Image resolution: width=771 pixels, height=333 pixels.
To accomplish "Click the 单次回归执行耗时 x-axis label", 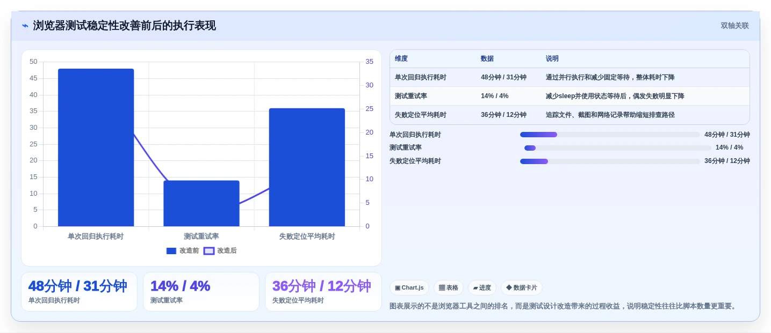I will tap(96, 236).
